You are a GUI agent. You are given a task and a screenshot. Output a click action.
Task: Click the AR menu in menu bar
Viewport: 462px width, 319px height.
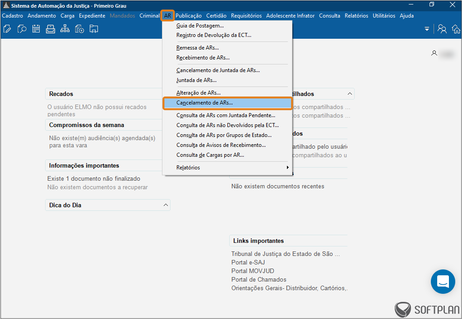coord(168,16)
